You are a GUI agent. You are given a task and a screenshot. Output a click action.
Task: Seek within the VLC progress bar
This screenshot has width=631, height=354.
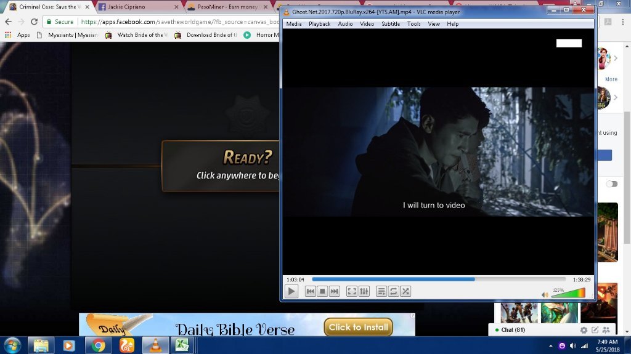439,279
